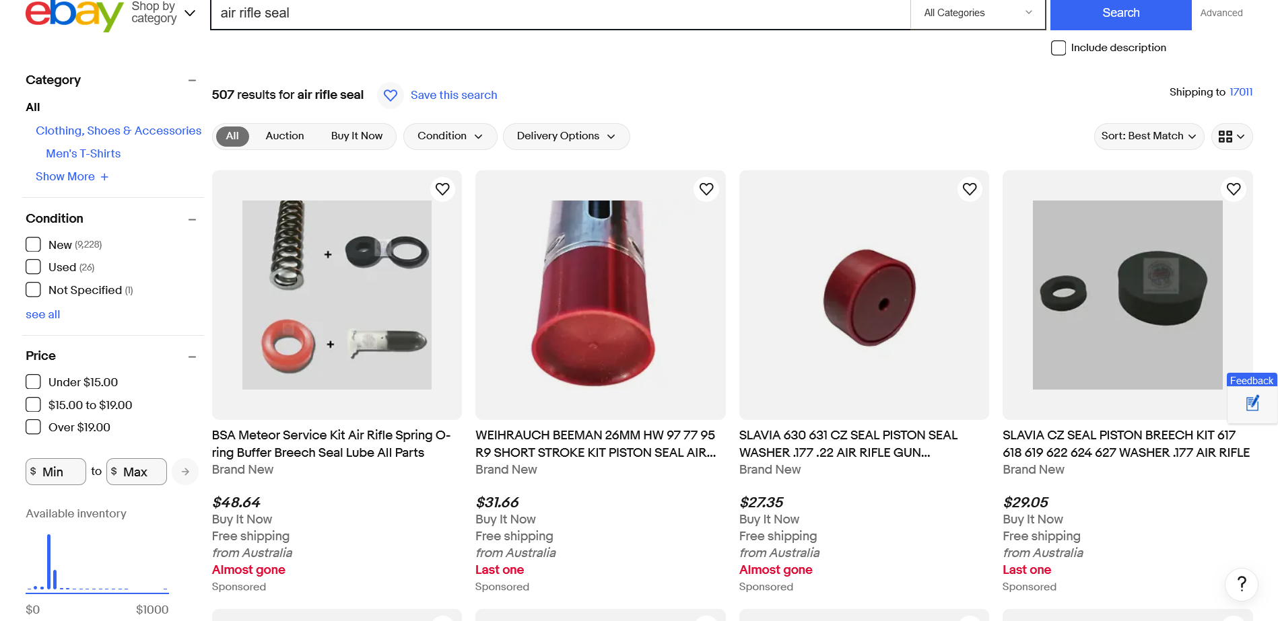Screen dimensions: 1278x621
Task: Select the All listings tab
Action: pos(232,136)
